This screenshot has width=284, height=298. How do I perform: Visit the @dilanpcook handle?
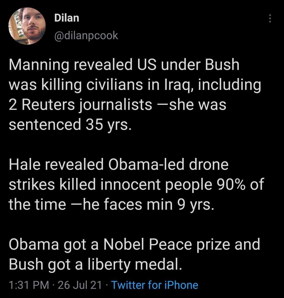click(x=86, y=35)
